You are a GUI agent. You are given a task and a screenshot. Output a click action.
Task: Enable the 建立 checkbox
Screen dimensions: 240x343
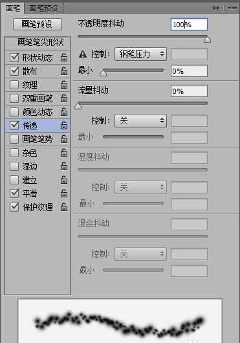coord(14,180)
